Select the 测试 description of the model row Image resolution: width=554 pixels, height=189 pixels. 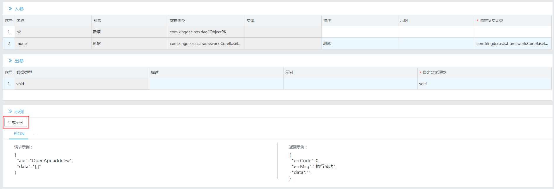click(x=327, y=43)
